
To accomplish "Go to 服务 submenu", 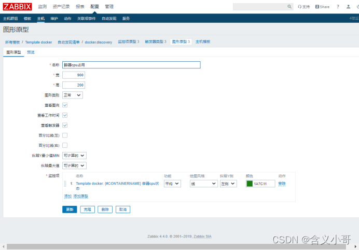I will (126, 19).
